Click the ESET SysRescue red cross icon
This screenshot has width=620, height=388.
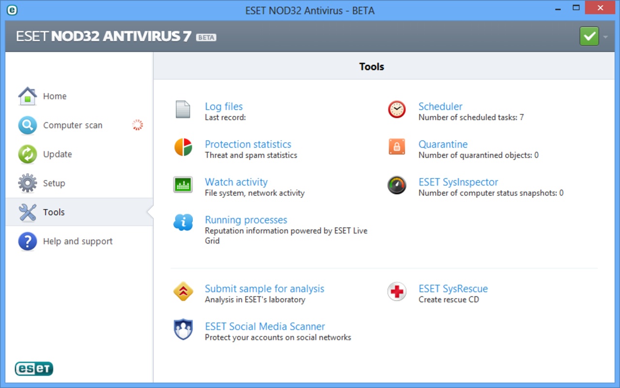point(397,291)
